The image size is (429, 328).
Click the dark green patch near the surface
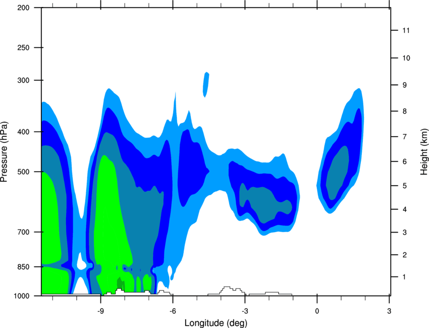(x=121, y=283)
